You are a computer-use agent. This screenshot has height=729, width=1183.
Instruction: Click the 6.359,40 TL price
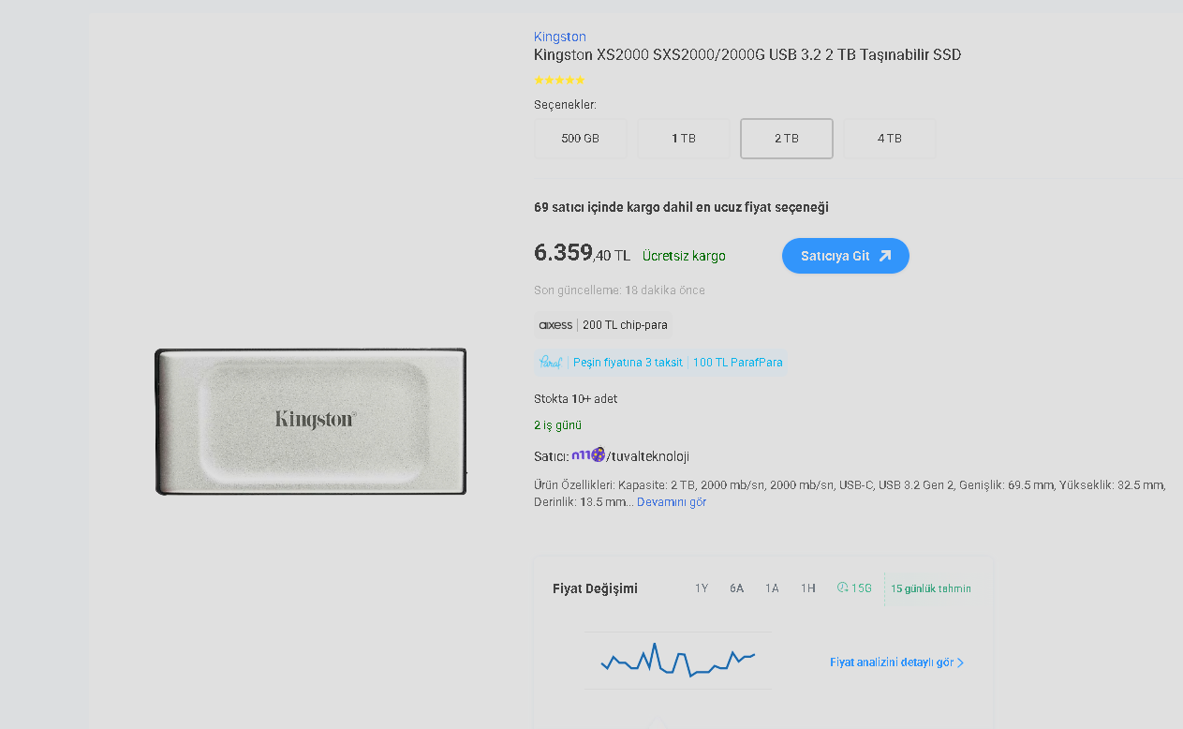tap(583, 253)
